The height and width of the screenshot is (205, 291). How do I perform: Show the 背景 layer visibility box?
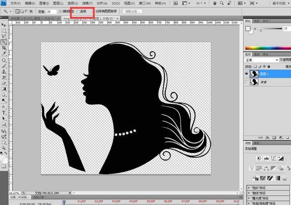(247, 82)
